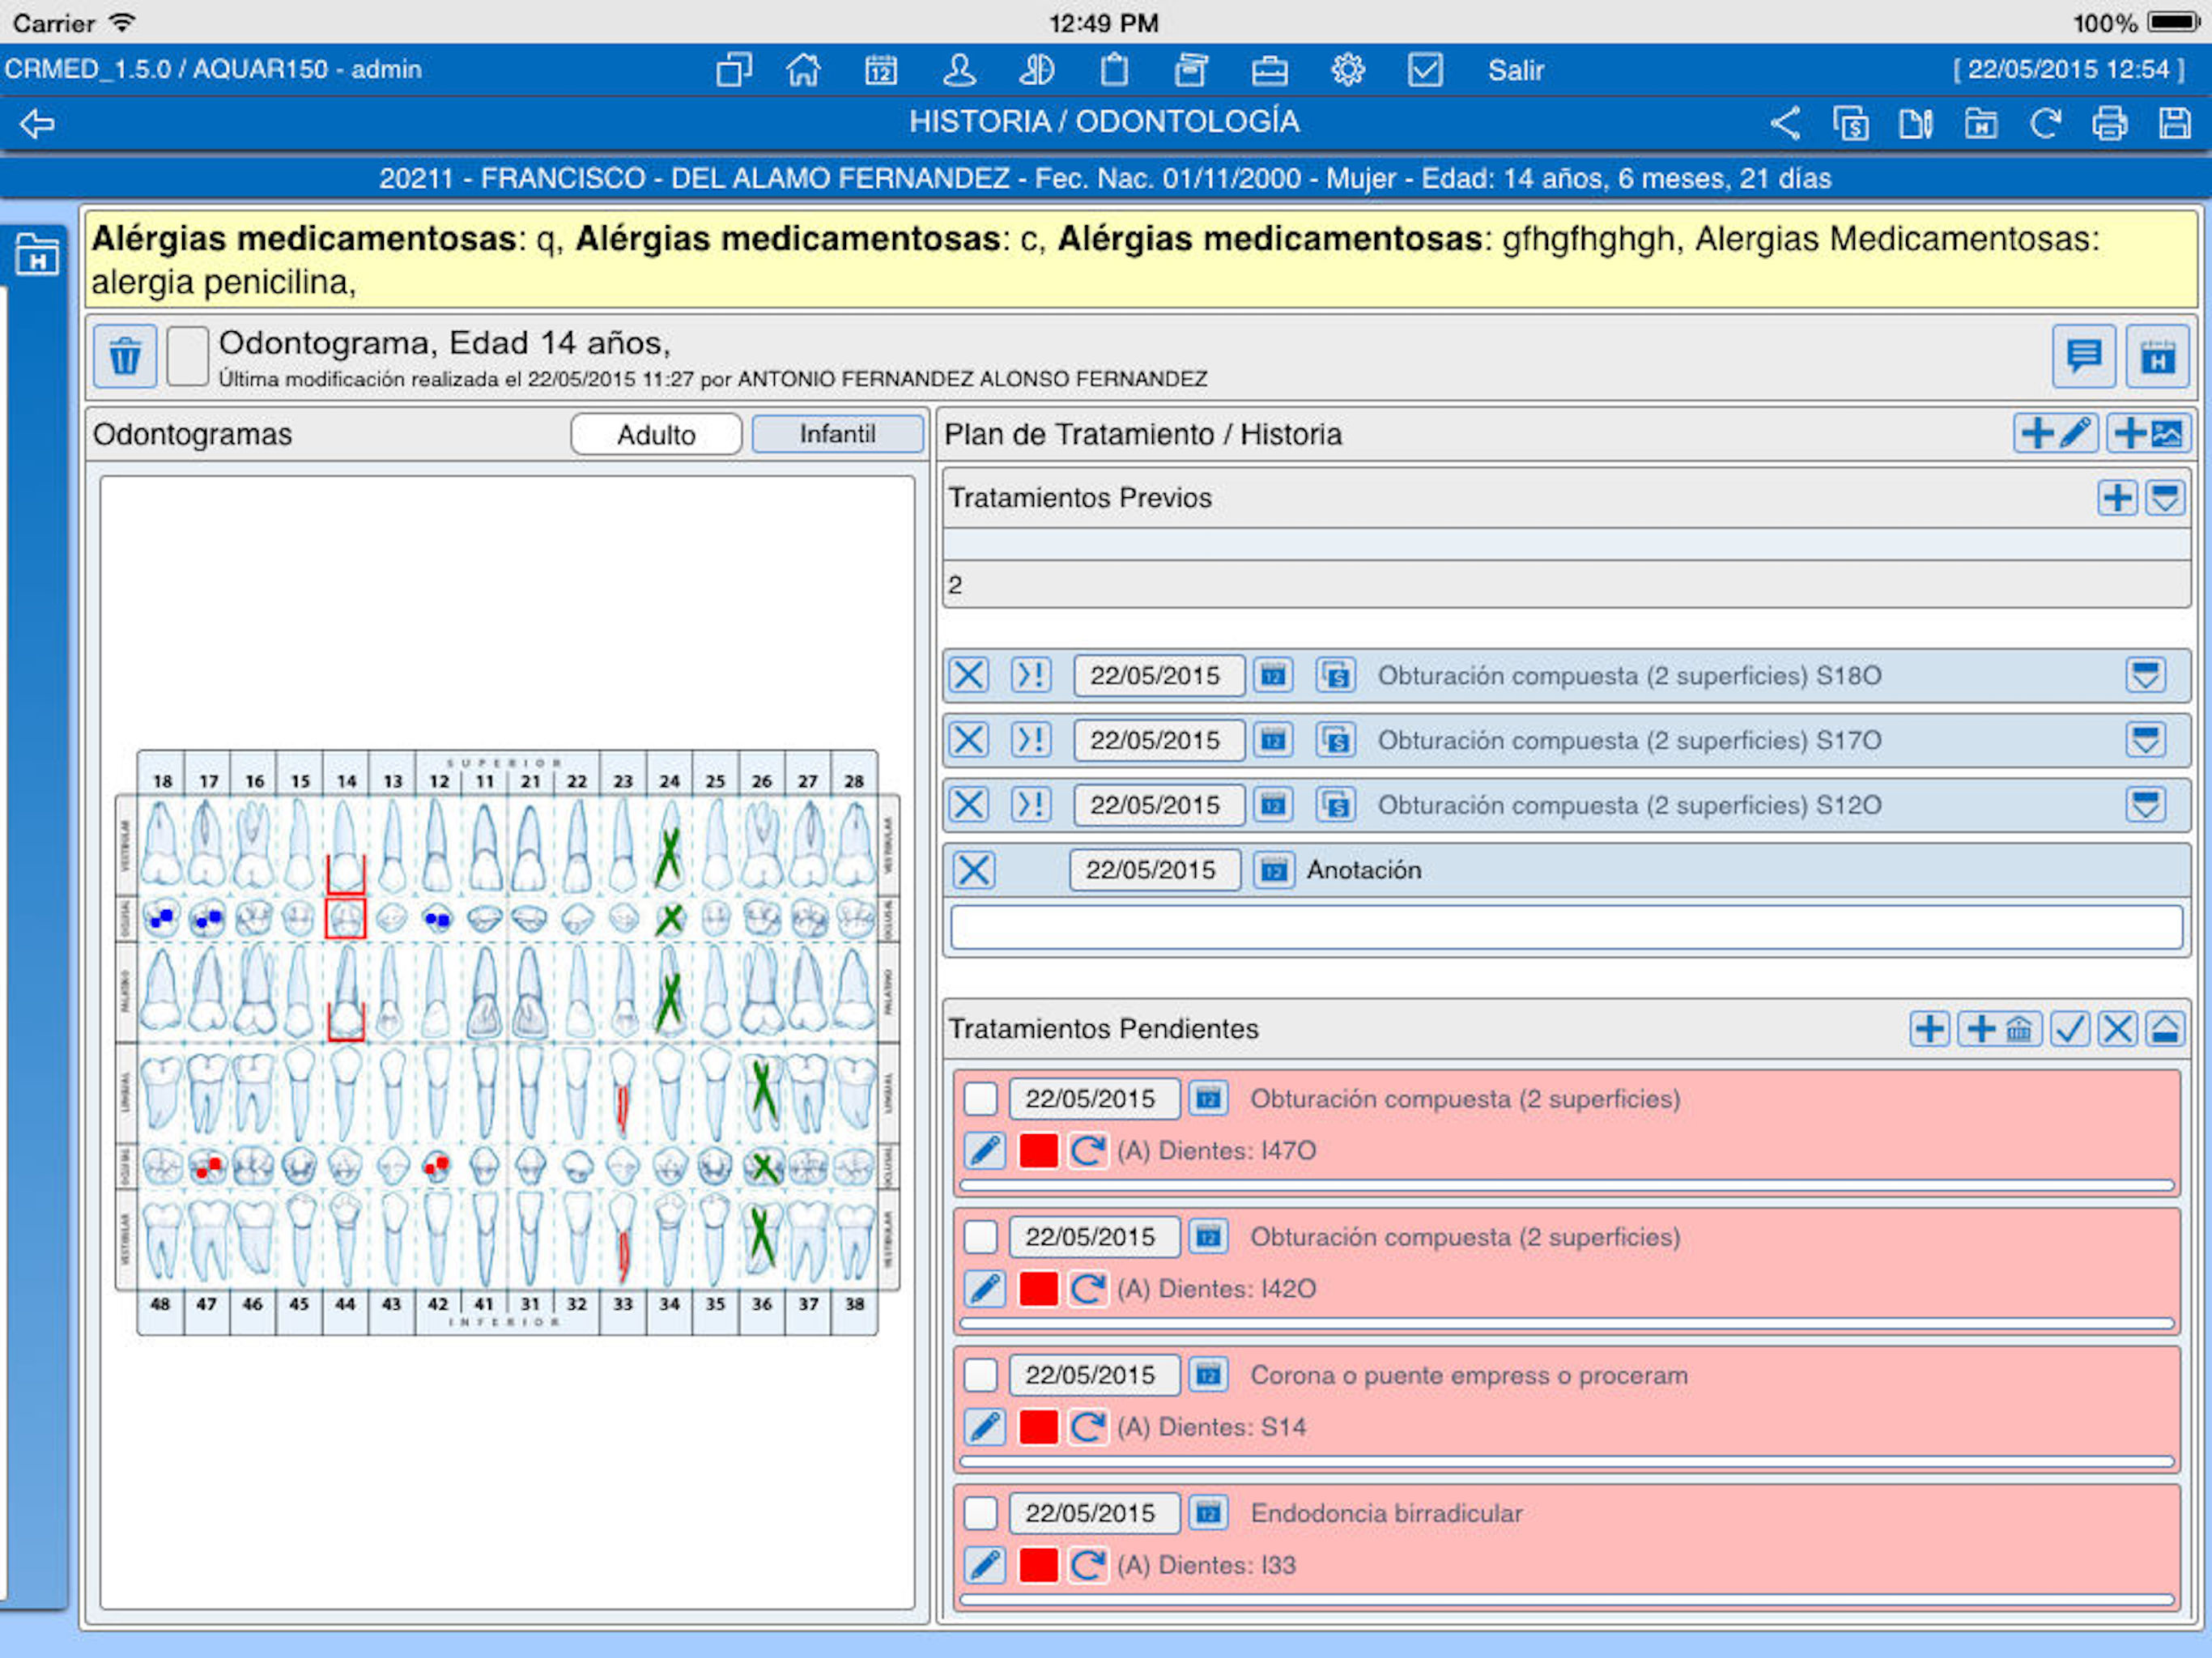
Task: Click the save floppy disk icon
Action: tap(2174, 124)
